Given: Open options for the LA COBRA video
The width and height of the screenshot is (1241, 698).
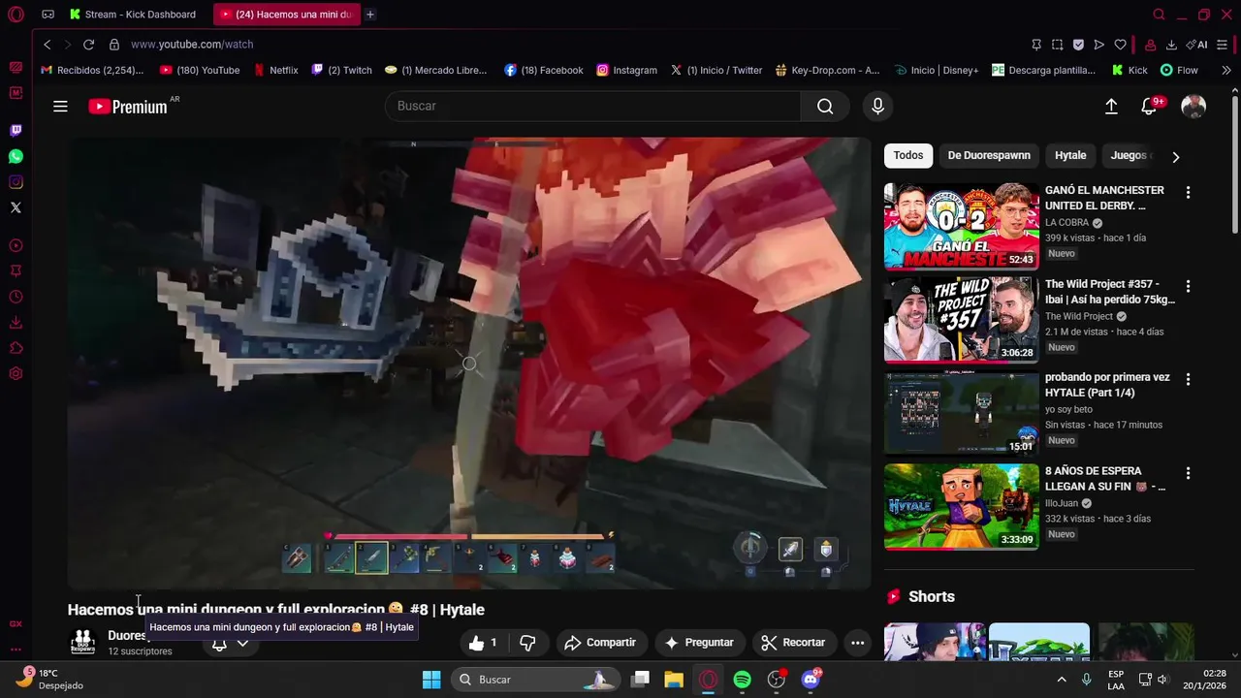Looking at the screenshot, I should tap(1188, 193).
